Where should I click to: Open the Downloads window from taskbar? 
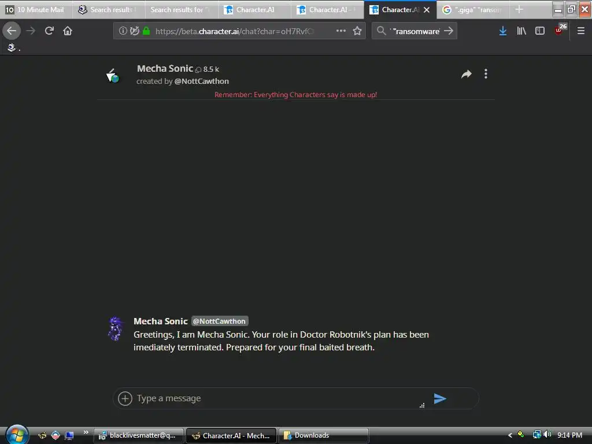coord(324,436)
